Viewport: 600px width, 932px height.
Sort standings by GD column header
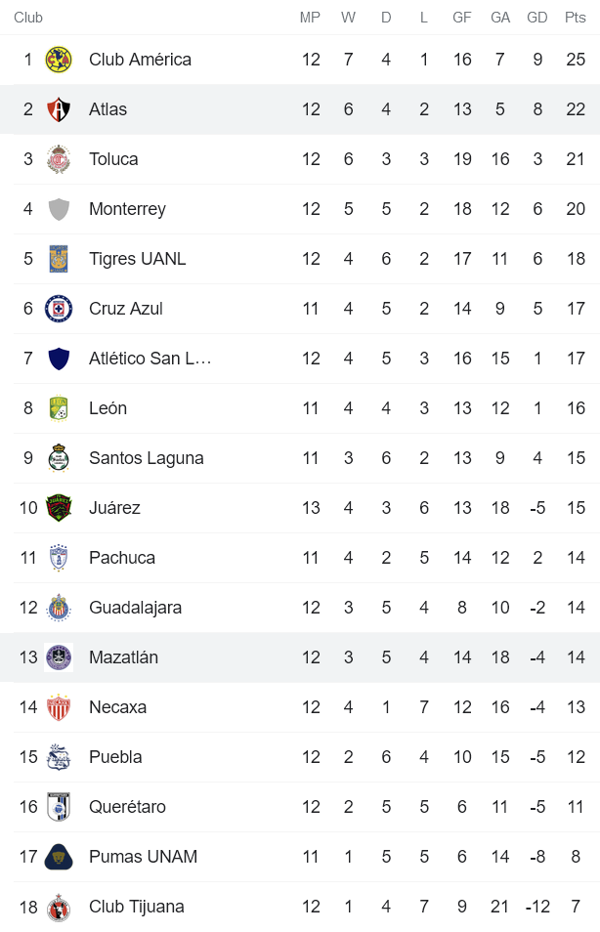pyautogui.click(x=537, y=17)
